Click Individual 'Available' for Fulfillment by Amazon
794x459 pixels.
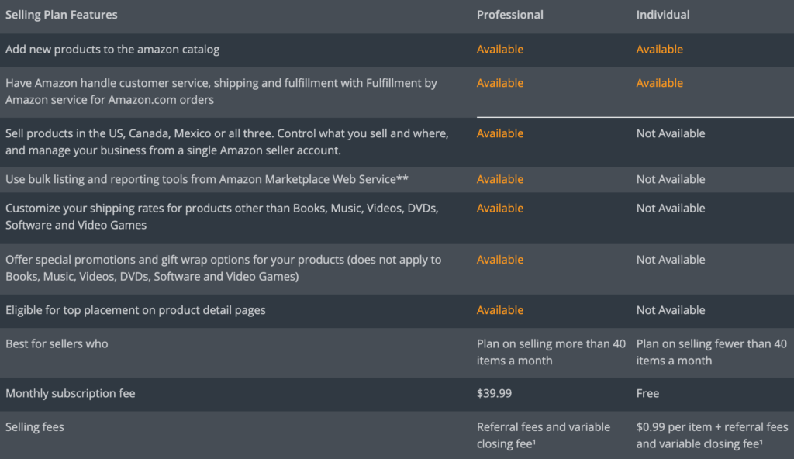(659, 83)
